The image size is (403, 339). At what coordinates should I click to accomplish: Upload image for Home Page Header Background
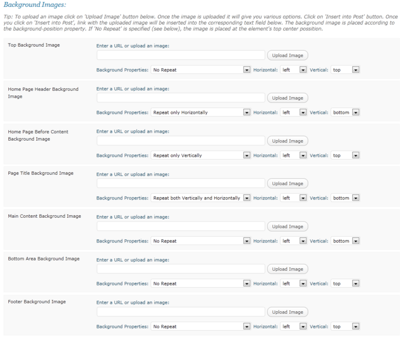pyautogui.click(x=288, y=98)
